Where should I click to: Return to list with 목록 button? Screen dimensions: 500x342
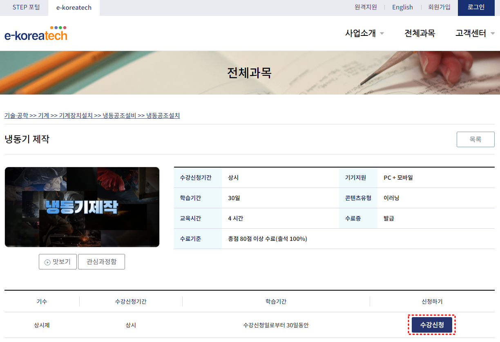pyautogui.click(x=475, y=139)
